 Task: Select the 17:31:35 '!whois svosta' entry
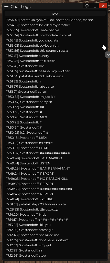tap(36, 204)
